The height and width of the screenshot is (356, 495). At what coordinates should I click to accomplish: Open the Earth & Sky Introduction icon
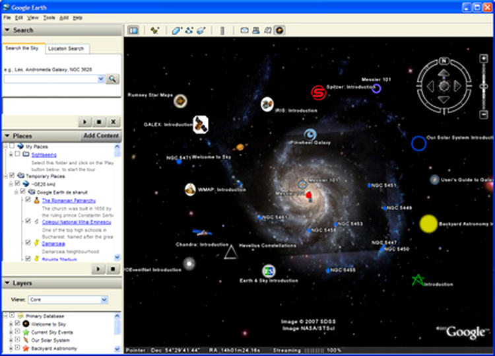tap(269, 271)
